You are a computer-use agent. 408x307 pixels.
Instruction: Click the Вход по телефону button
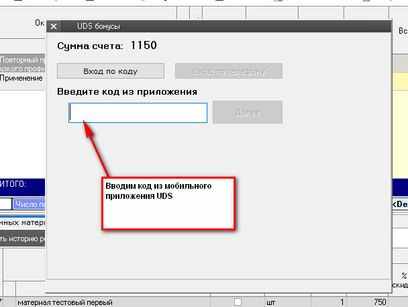click(229, 71)
